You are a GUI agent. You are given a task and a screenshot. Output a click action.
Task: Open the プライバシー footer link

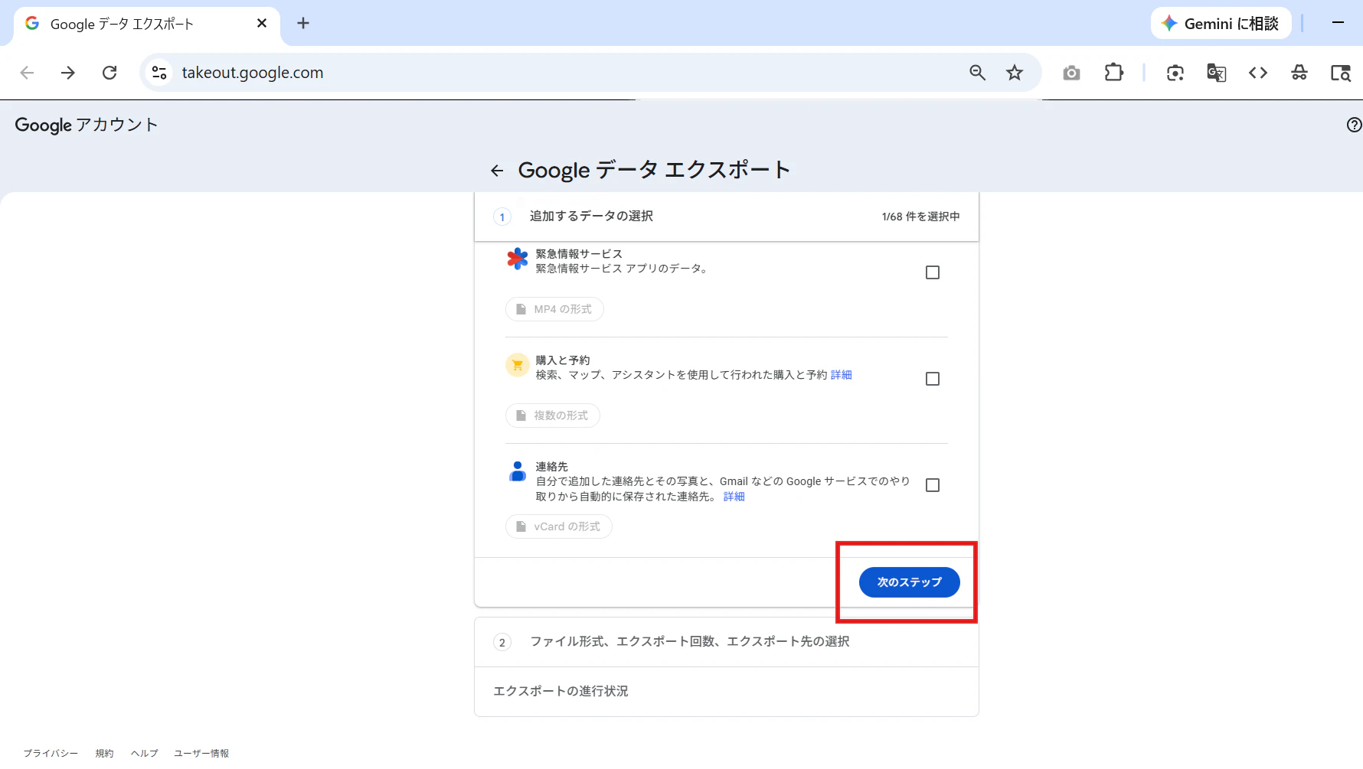click(x=51, y=754)
